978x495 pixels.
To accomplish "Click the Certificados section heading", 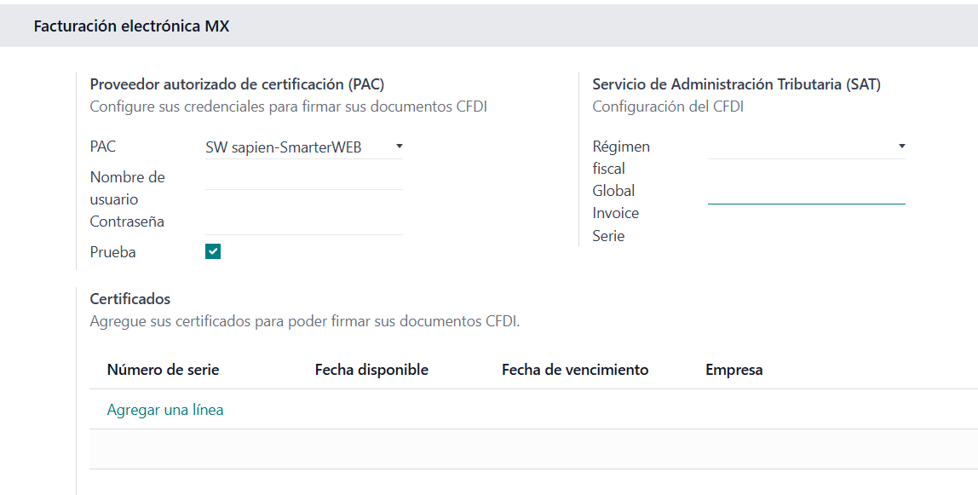I will pos(129,299).
